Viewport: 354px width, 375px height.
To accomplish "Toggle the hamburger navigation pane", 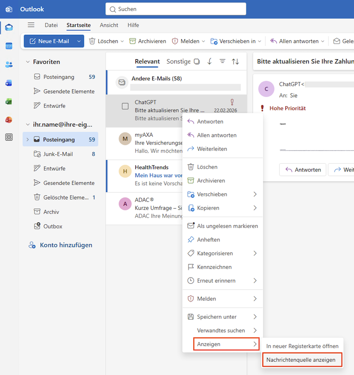I will [31, 25].
